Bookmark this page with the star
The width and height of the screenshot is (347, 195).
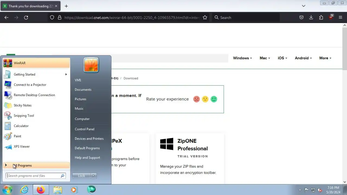[205, 18]
